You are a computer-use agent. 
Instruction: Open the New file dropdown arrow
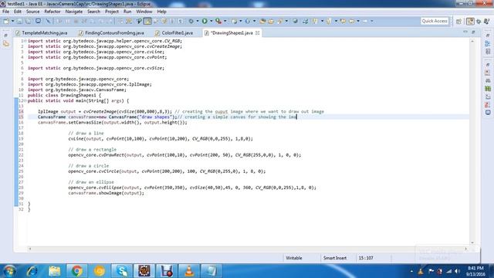[x=12, y=21]
